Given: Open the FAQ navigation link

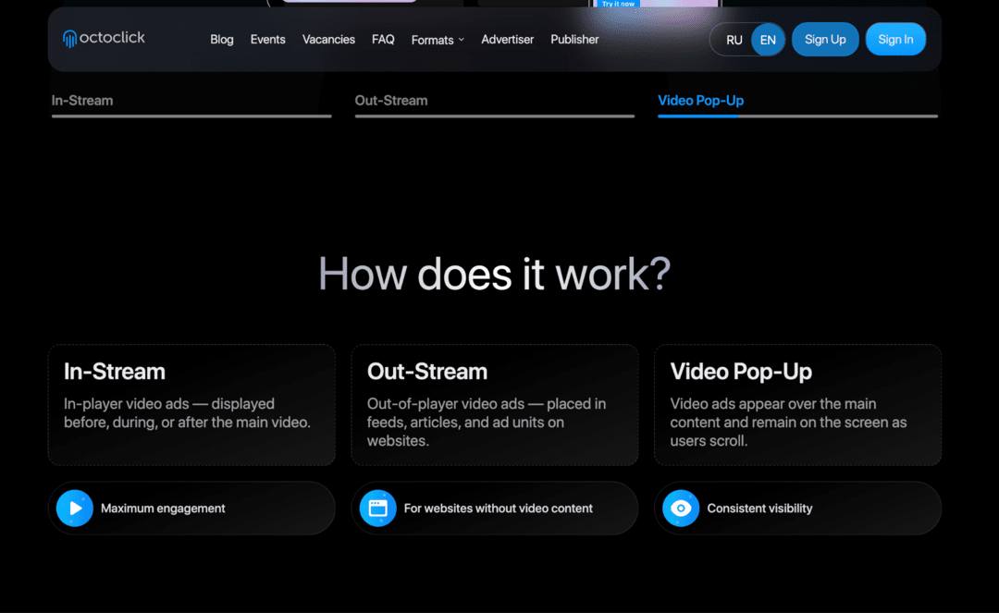Looking at the screenshot, I should click(x=383, y=40).
